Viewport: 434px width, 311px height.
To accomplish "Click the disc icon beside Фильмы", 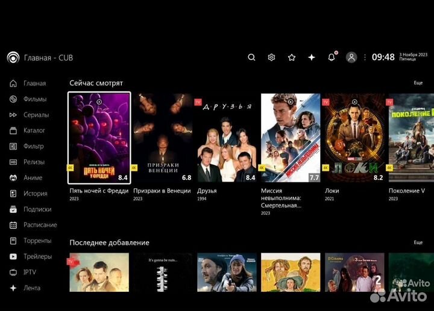I will 13,99.
